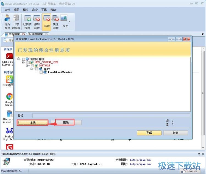Tick the HKEY_CURRENT_USER checkbox
The image size is (206, 174).
(x=28, y=62)
